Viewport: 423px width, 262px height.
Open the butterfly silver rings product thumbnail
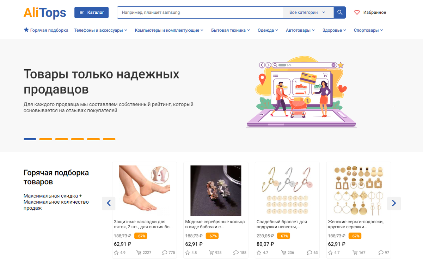tap(216, 191)
